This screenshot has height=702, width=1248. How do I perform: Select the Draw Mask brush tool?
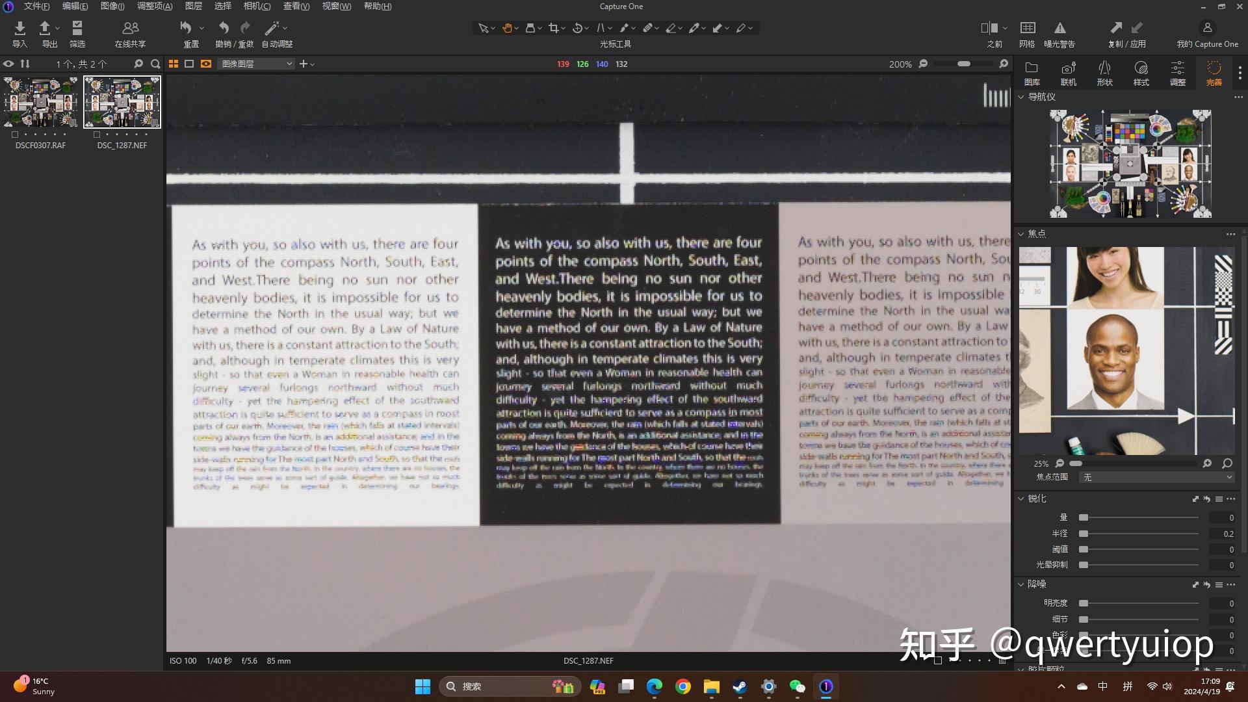coord(624,28)
